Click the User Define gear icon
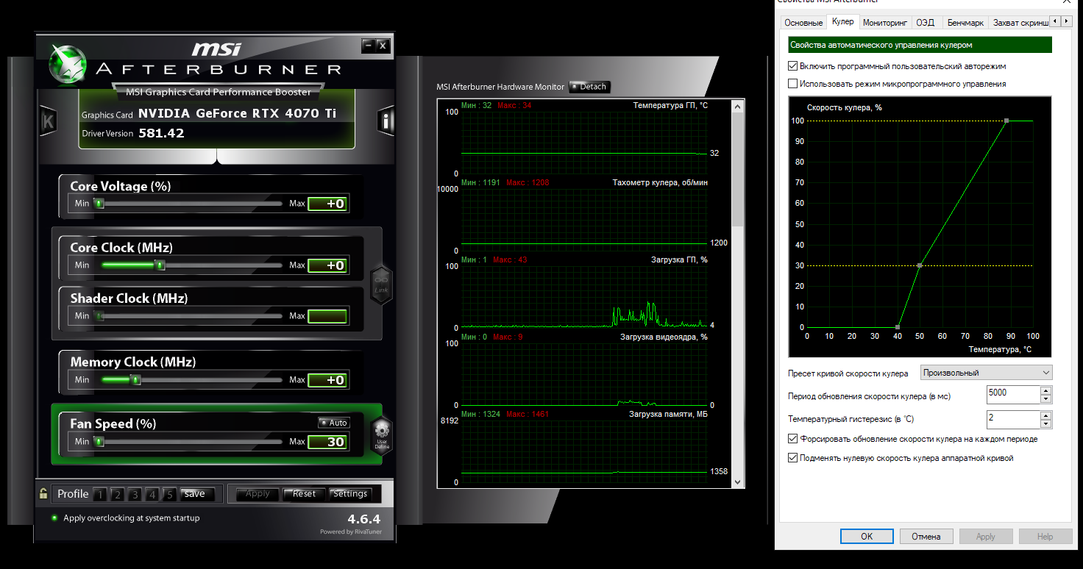The width and height of the screenshot is (1083, 569). coord(381,434)
